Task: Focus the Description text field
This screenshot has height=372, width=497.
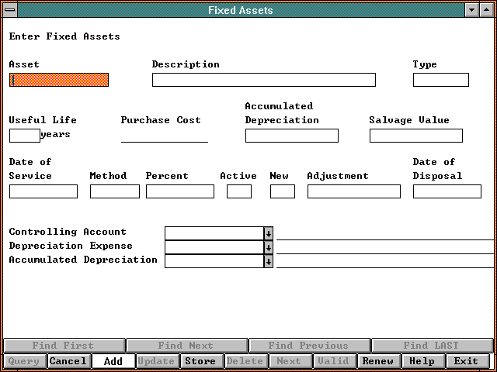Action: point(263,80)
